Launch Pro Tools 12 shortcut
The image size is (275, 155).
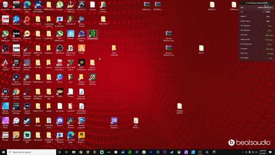point(82,6)
